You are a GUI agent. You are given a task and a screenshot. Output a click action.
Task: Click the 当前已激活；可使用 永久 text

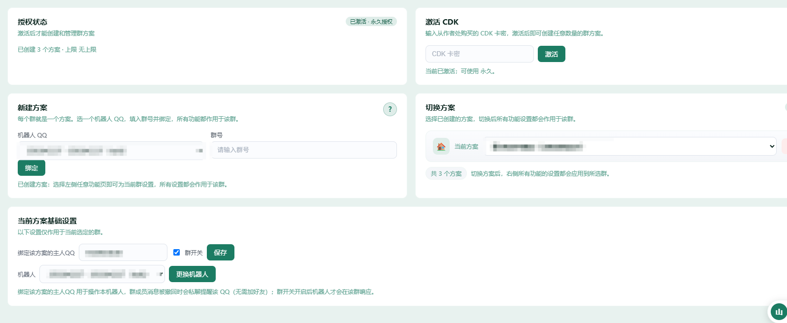(460, 71)
